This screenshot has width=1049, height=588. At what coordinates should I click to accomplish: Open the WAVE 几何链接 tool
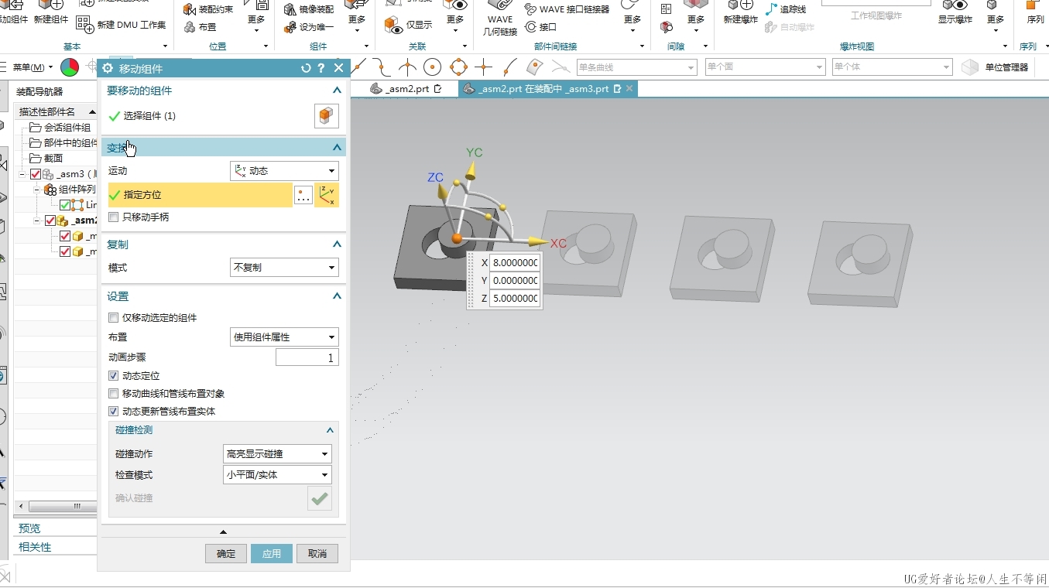coord(499,19)
